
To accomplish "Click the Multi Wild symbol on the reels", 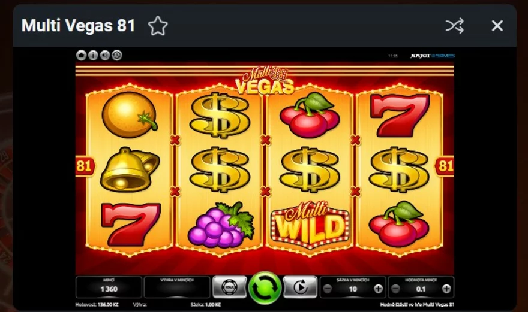I will tap(310, 224).
